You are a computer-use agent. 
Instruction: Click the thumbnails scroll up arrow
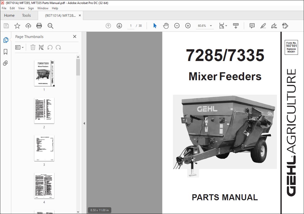point(78,57)
